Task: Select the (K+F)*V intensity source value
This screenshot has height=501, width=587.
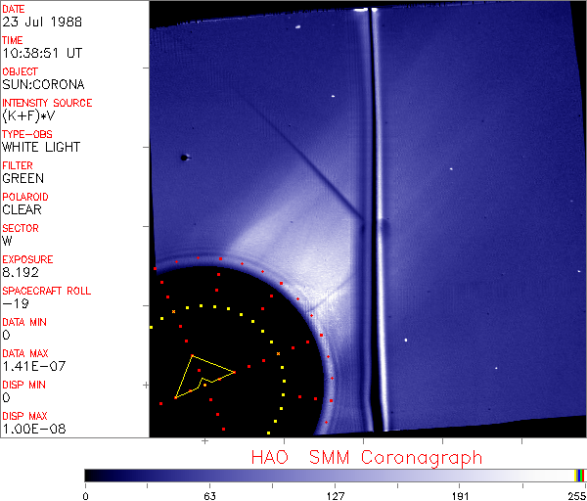Action: click(x=28, y=115)
